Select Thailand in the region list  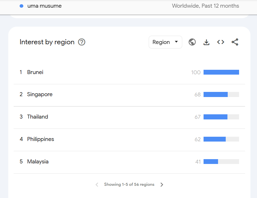129,117
